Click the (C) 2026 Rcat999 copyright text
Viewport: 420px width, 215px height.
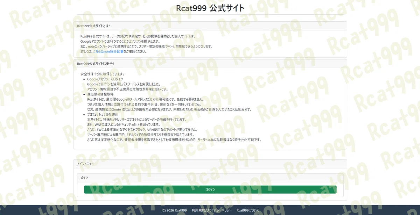174,210
